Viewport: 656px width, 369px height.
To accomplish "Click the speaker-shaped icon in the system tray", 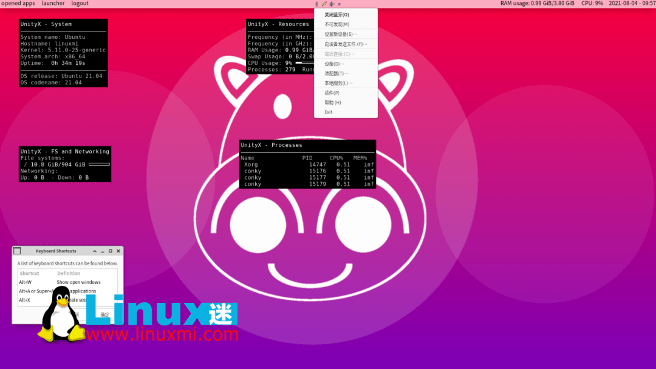I will (331, 4).
